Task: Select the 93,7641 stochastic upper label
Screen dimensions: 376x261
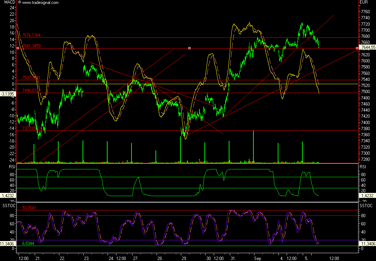Action: [x=29, y=208]
